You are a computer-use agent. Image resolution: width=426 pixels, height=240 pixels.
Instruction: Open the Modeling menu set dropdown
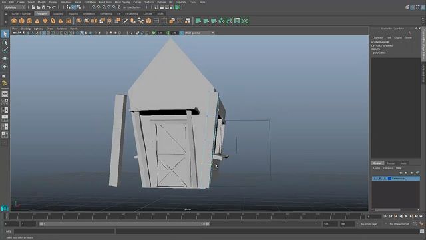coord(15,7)
